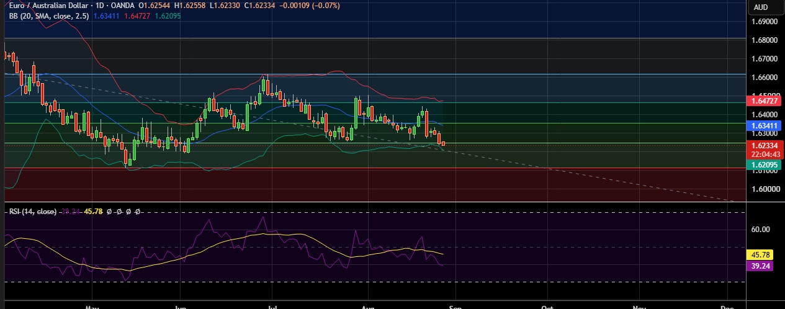Click the 1.60000 price axis tick
The width and height of the screenshot is (785, 309).
[x=765, y=189]
